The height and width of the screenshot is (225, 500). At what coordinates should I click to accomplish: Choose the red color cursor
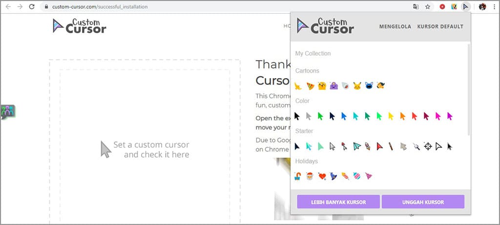coord(415,116)
